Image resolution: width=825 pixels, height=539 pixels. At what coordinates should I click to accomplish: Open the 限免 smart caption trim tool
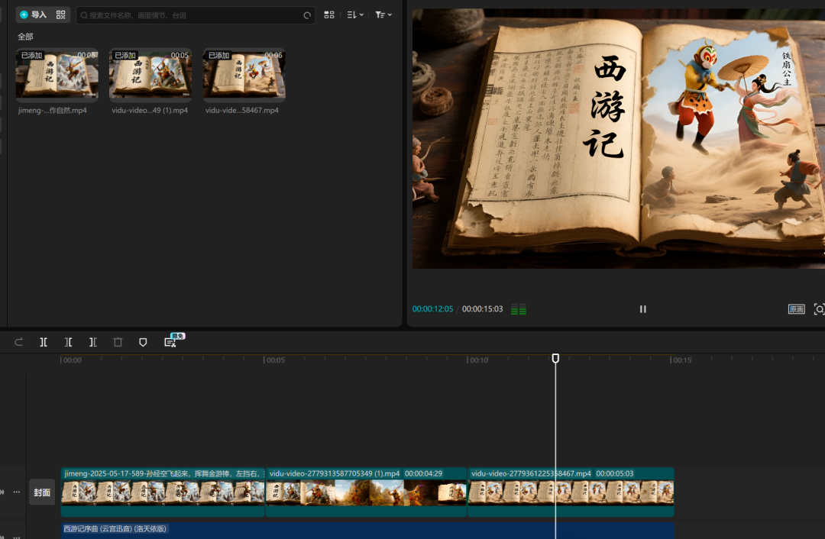pos(171,342)
